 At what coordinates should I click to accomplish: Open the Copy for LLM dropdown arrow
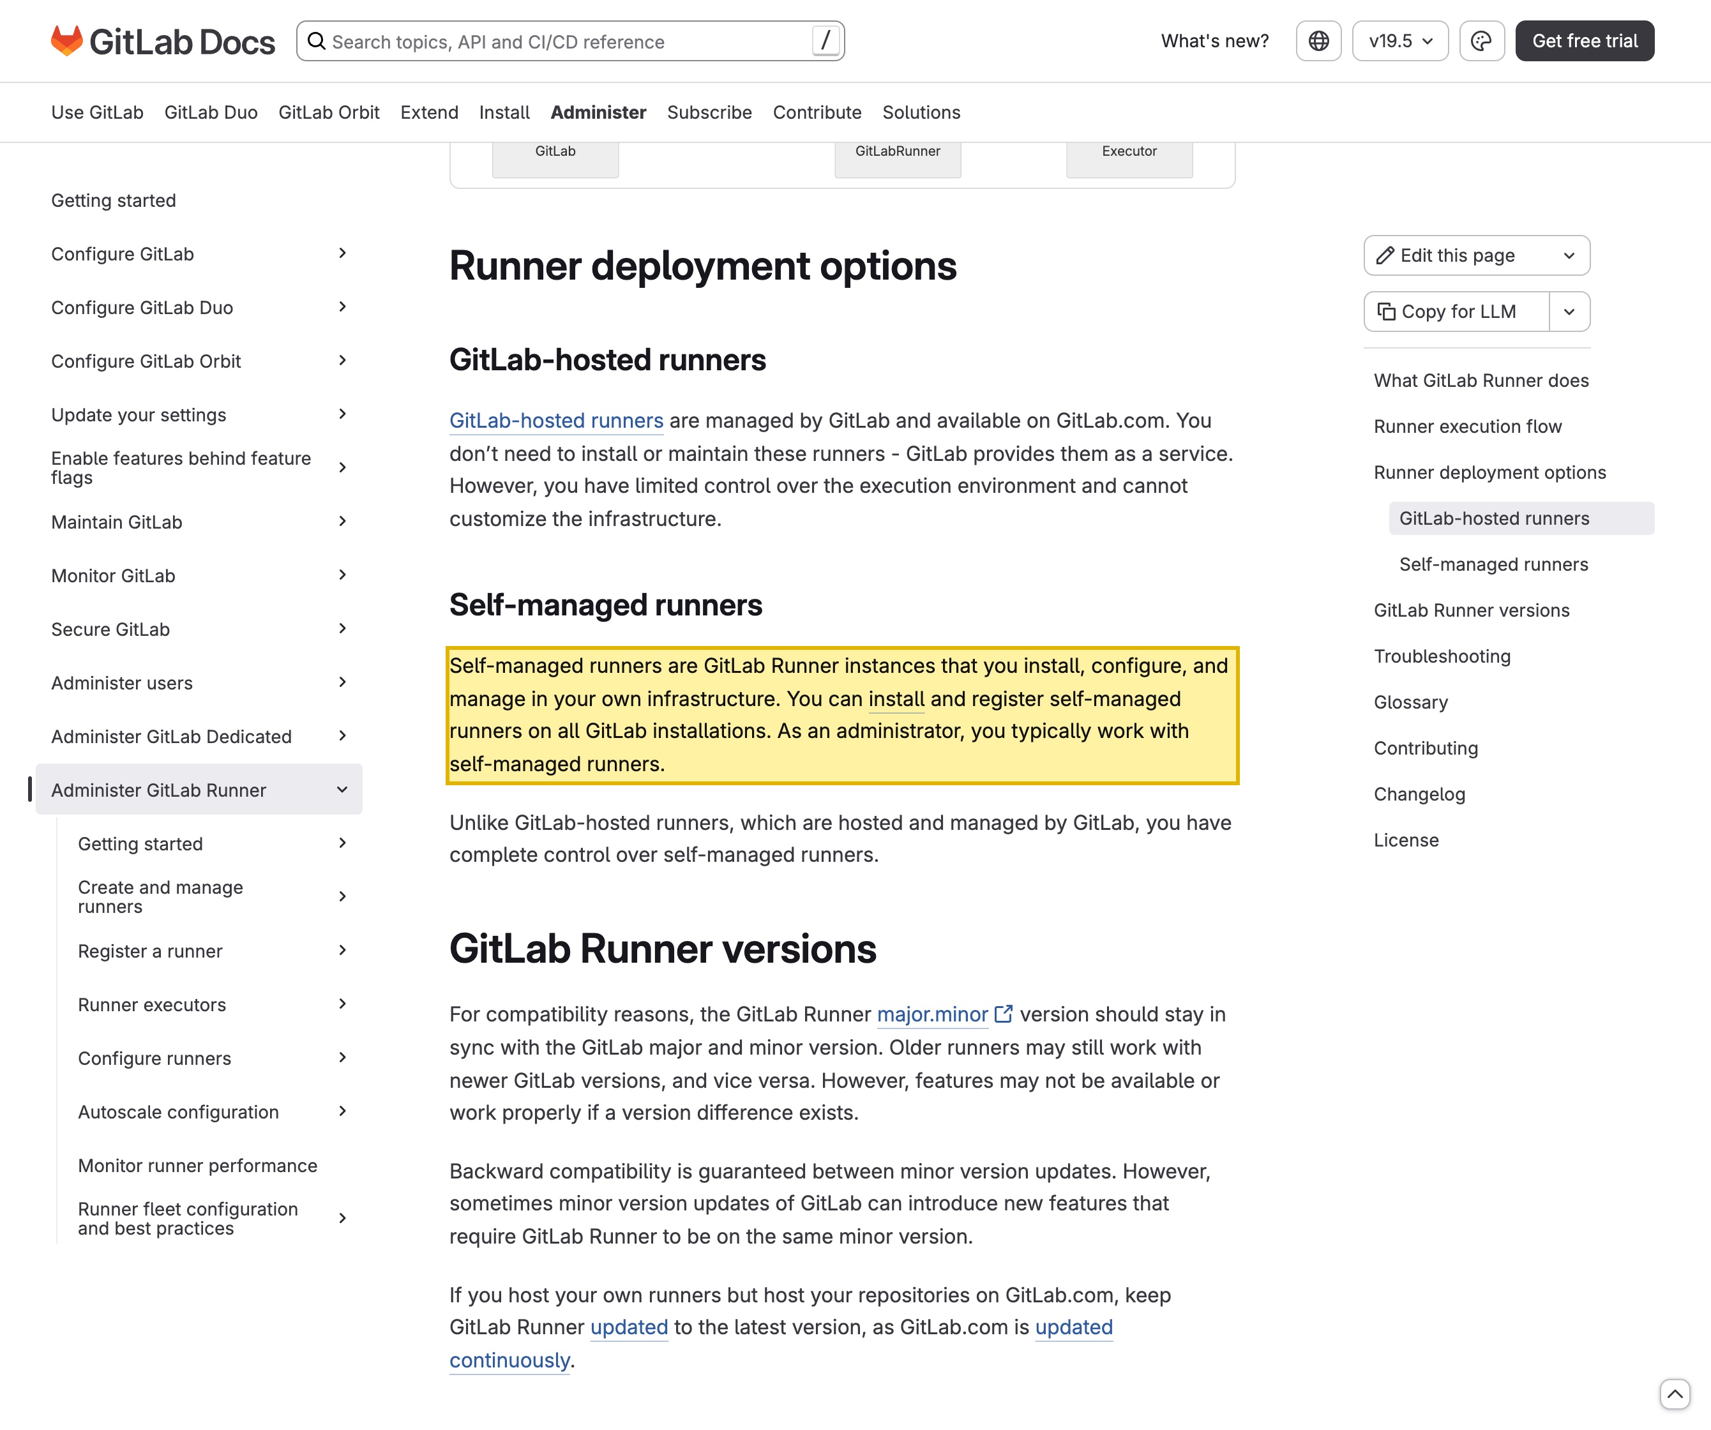[x=1569, y=312]
